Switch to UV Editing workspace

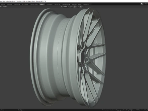25,4
